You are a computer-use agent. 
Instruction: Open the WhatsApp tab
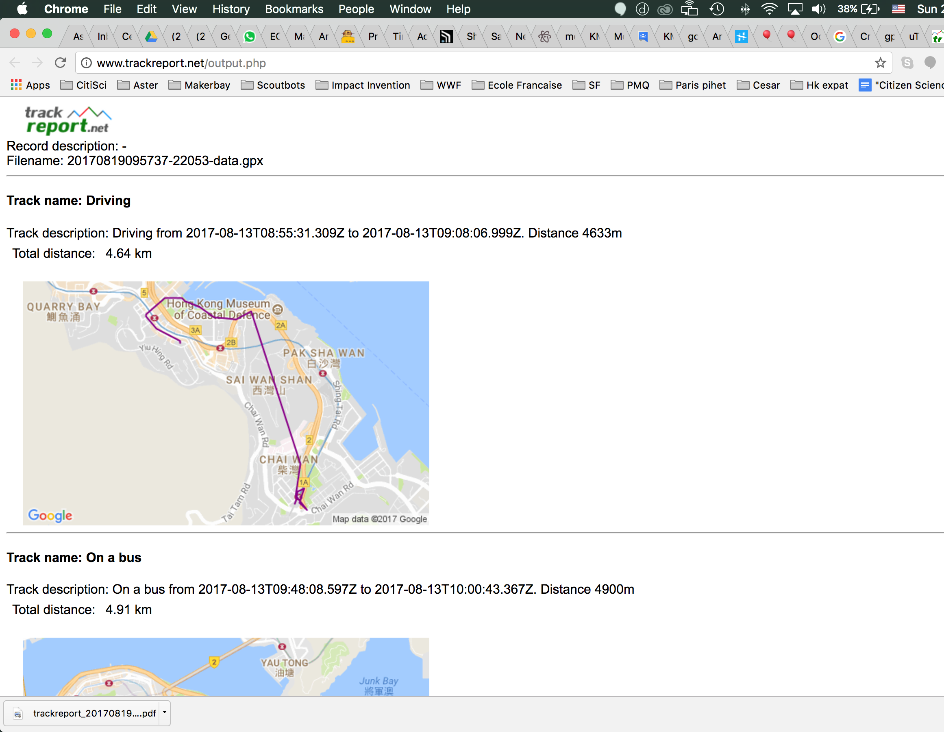[x=249, y=37]
